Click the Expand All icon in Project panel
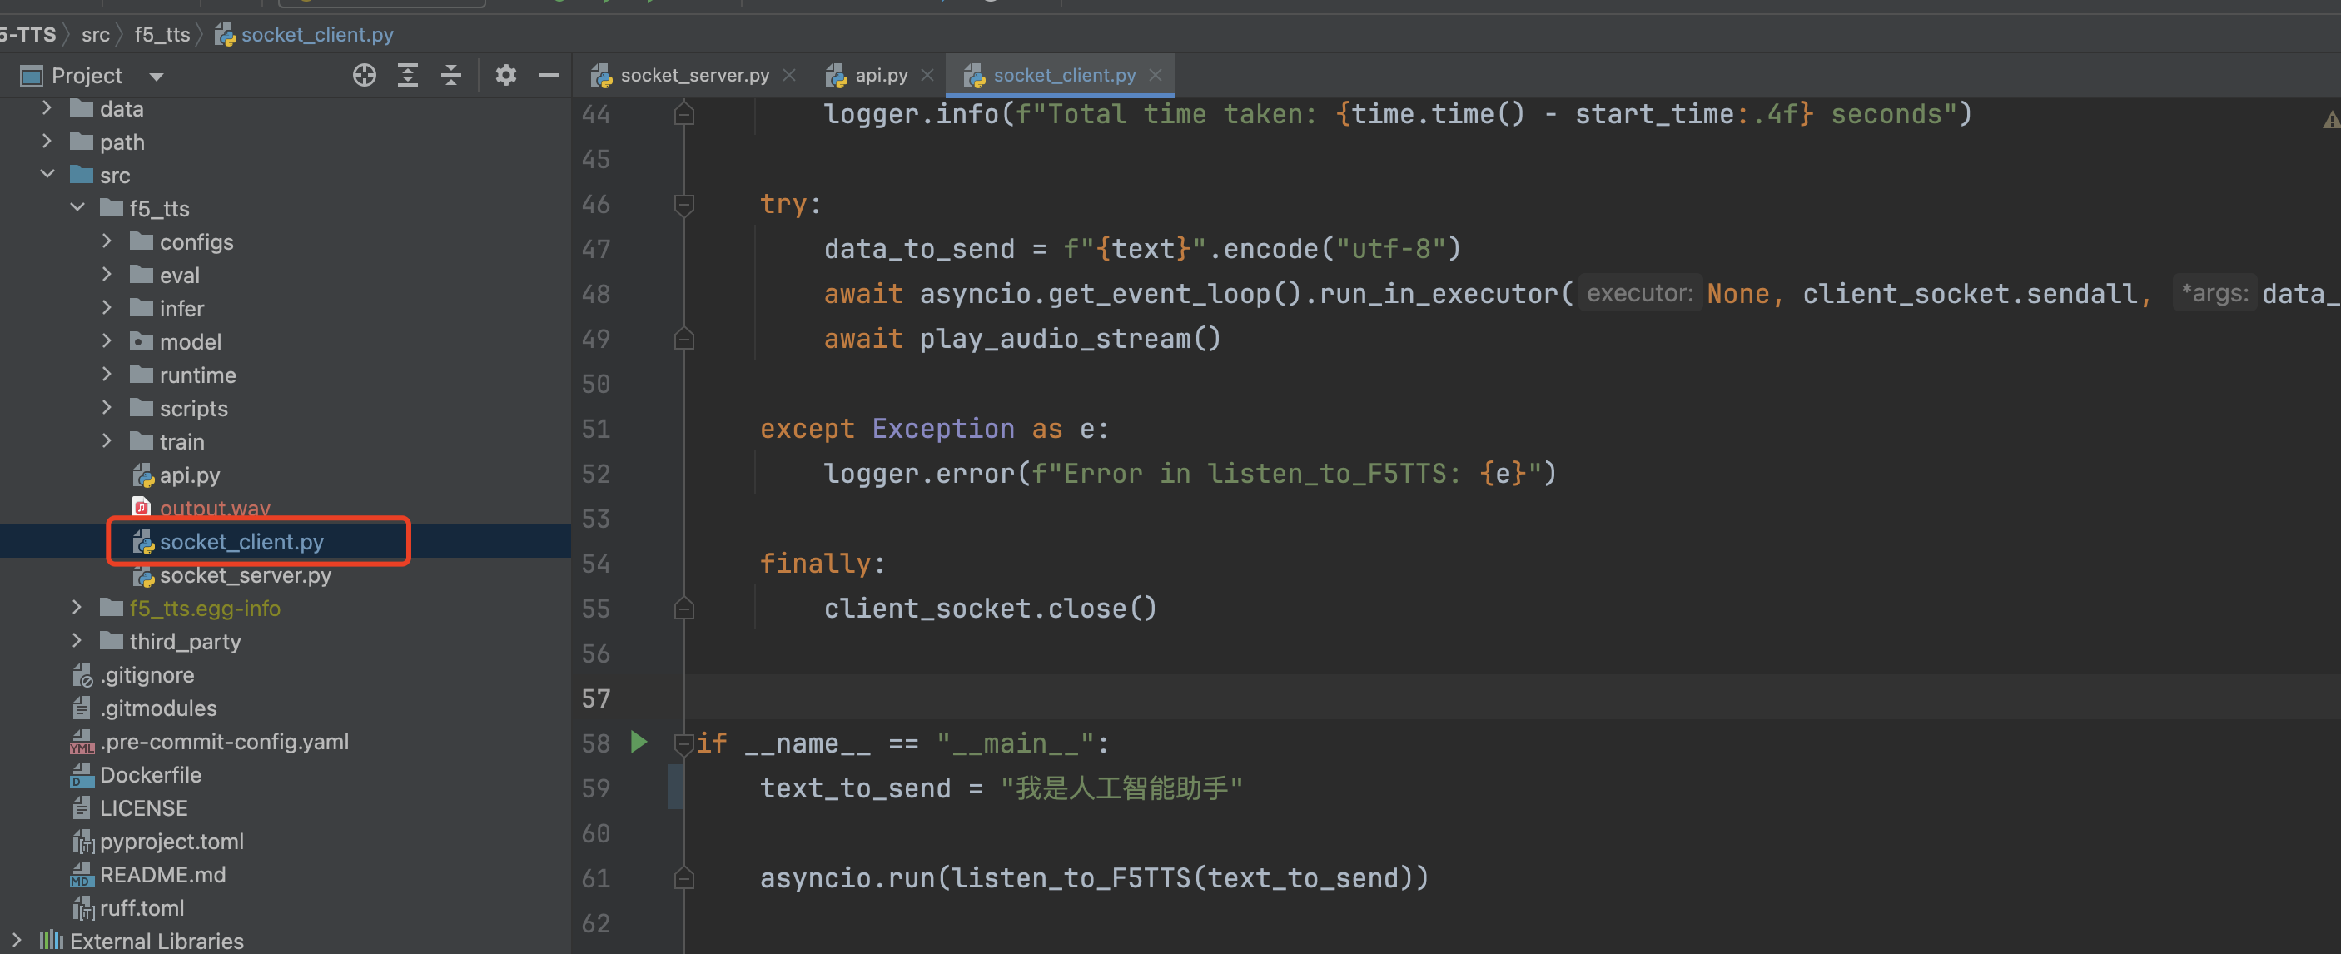The image size is (2341, 954). tap(408, 76)
